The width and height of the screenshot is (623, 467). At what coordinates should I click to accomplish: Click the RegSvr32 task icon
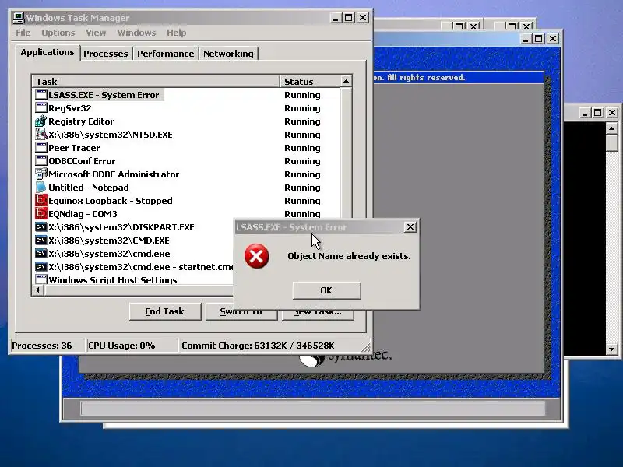pyautogui.click(x=41, y=107)
